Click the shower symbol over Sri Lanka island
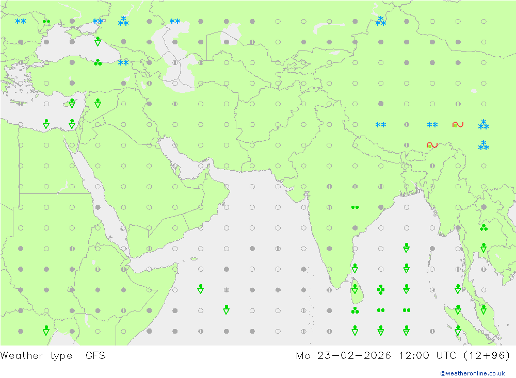 [355, 289]
